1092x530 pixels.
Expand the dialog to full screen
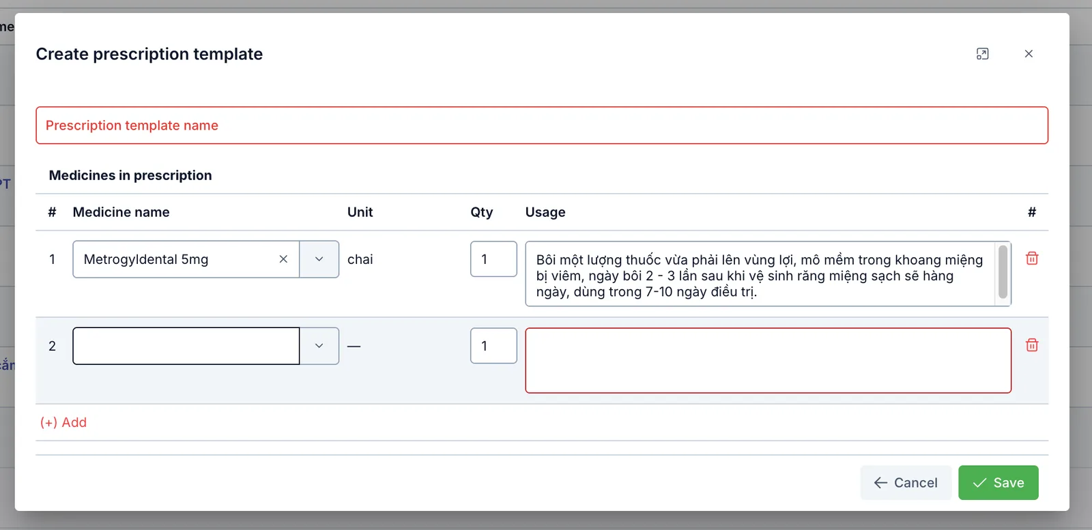point(982,54)
